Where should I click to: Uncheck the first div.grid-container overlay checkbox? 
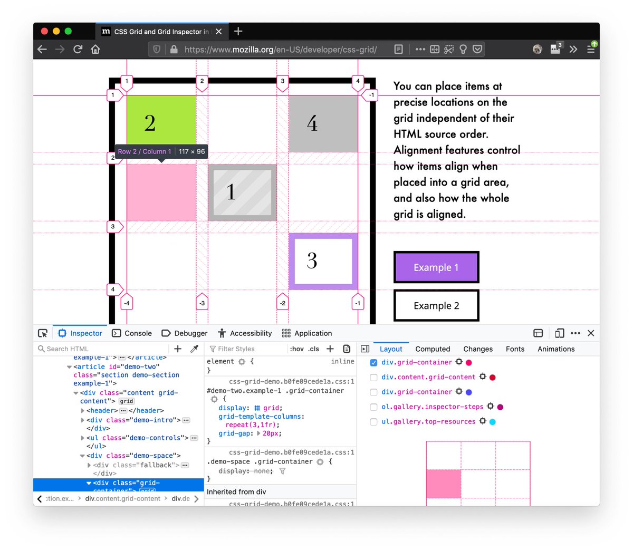(373, 362)
